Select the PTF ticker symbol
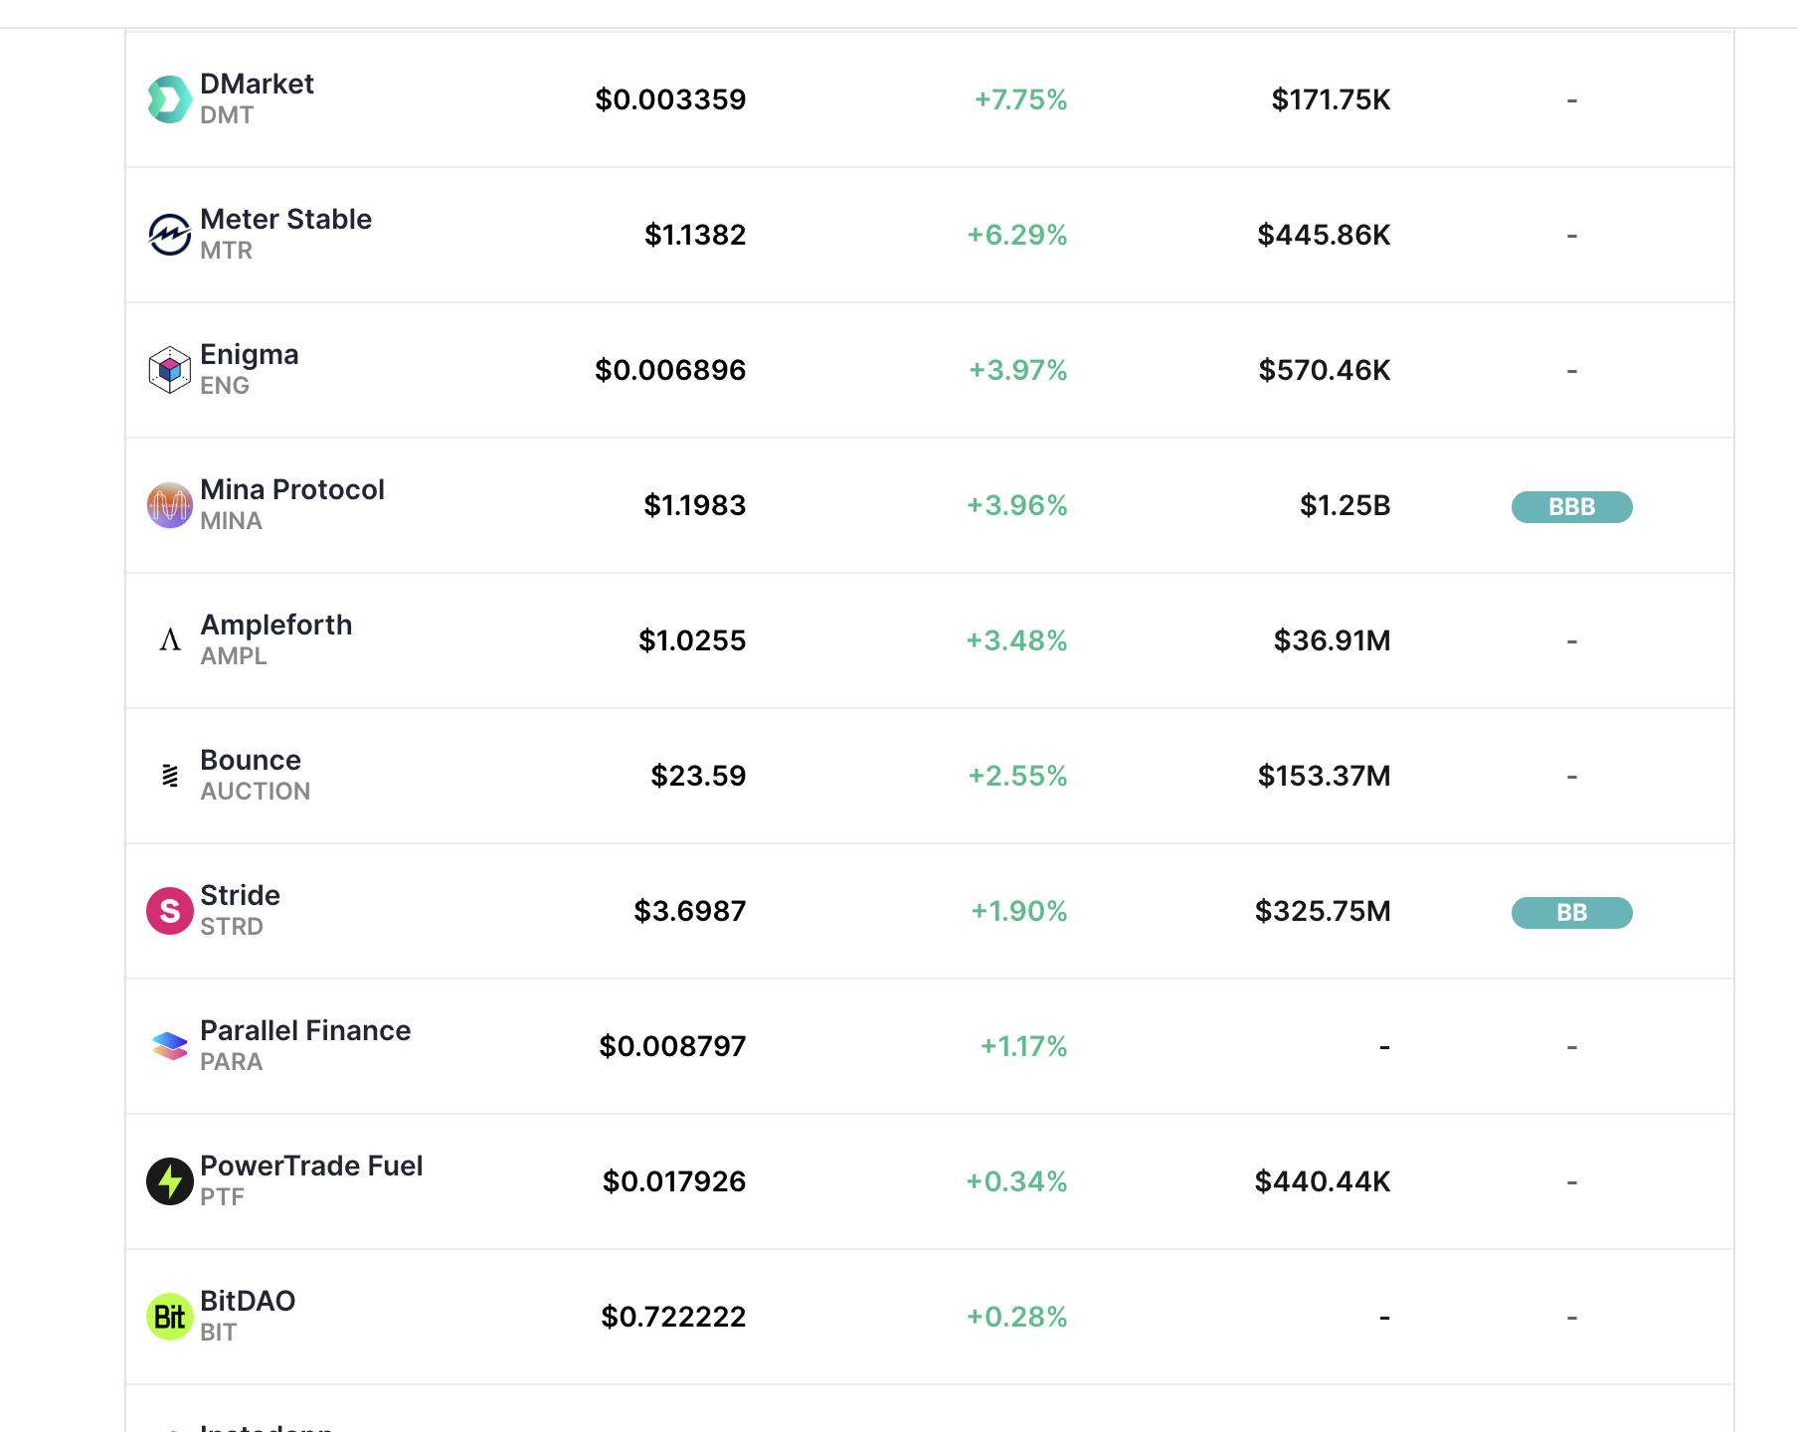This screenshot has width=1798, height=1432. click(x=222, y=1197)
